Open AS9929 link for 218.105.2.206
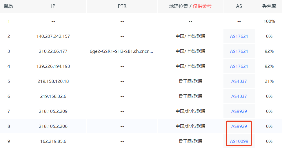 (x=239, y=126)
